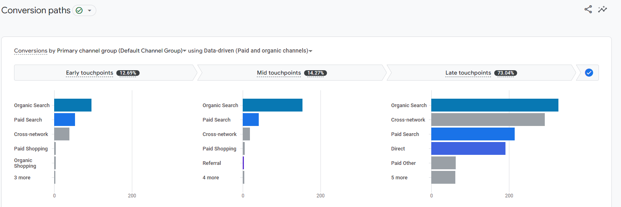Image resolution: width=621 pixels, height=207 pixels.
Task: Click "3 more" under Early touchpoints
Action: tap(22, 178)
